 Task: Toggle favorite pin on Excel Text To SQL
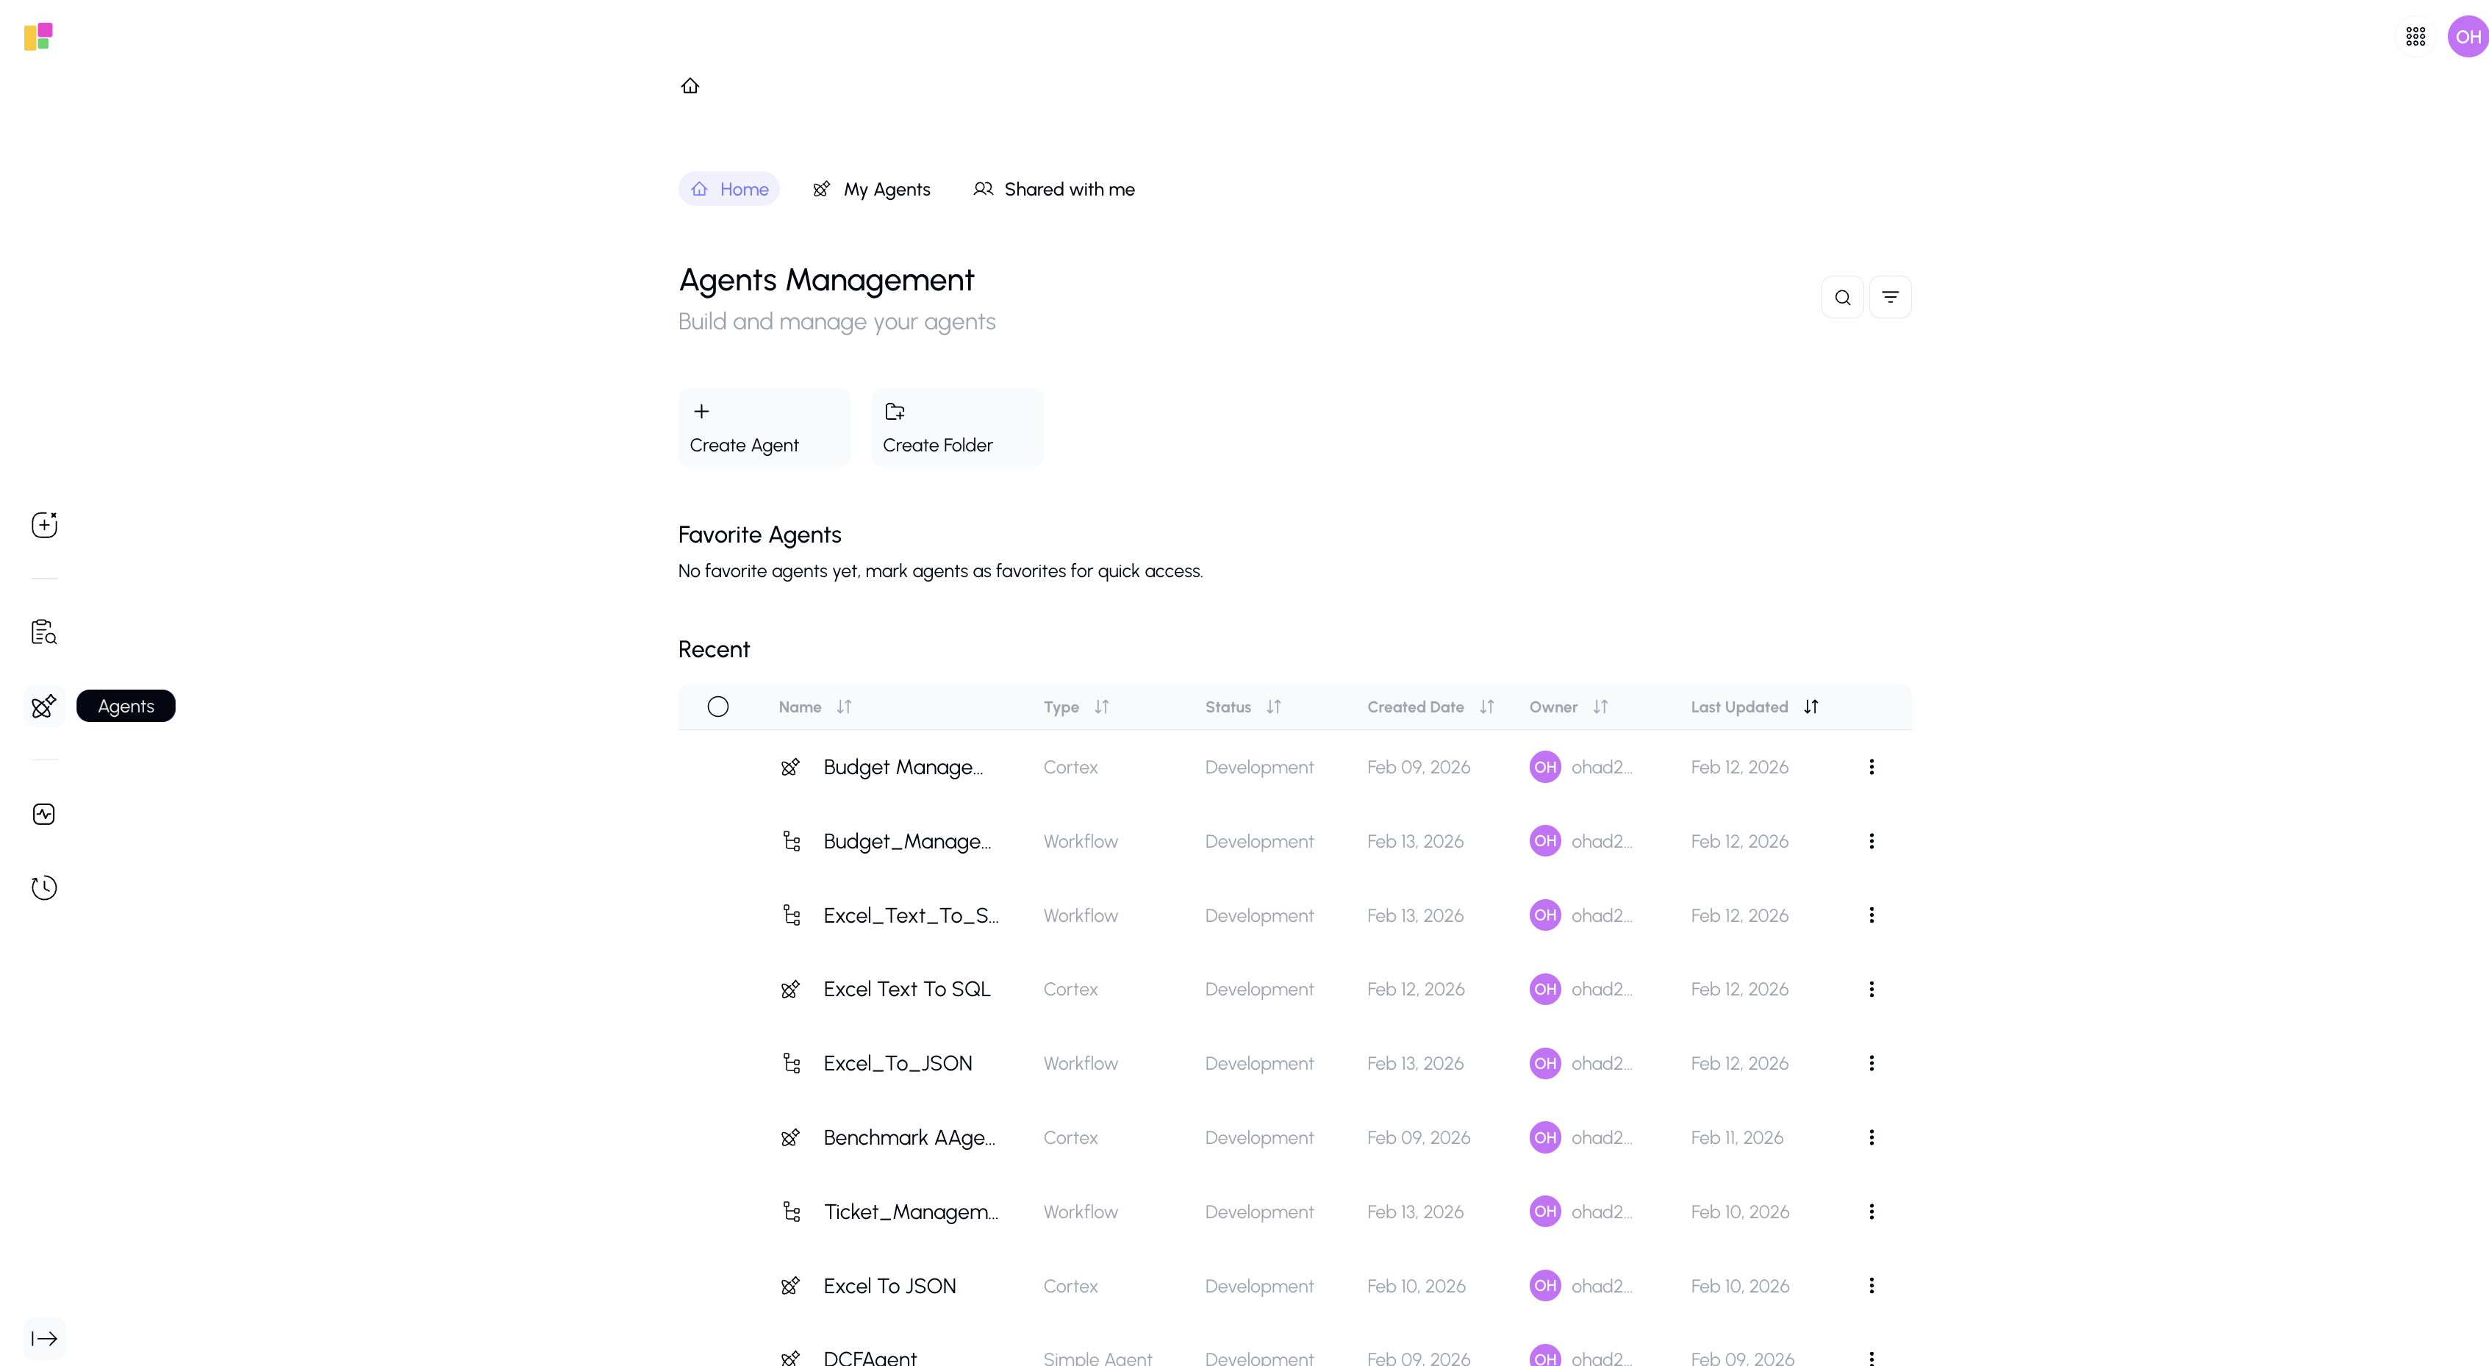792,988
